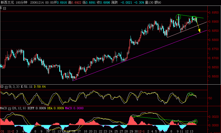
Task: Click the DEA:0.0009 value
Action: (x=56, y=108)
